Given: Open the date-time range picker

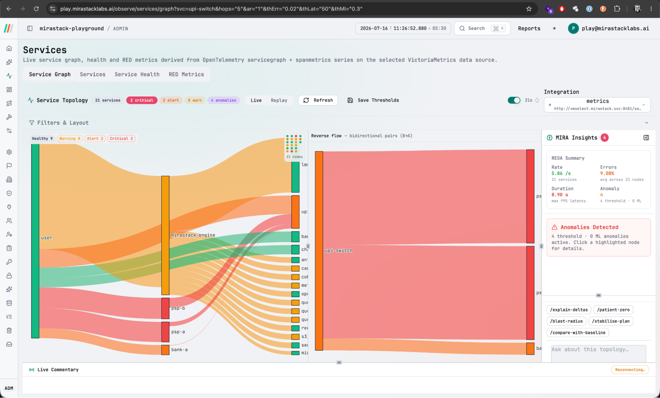Looking at the screenshot, I should [x=403, y=28].
